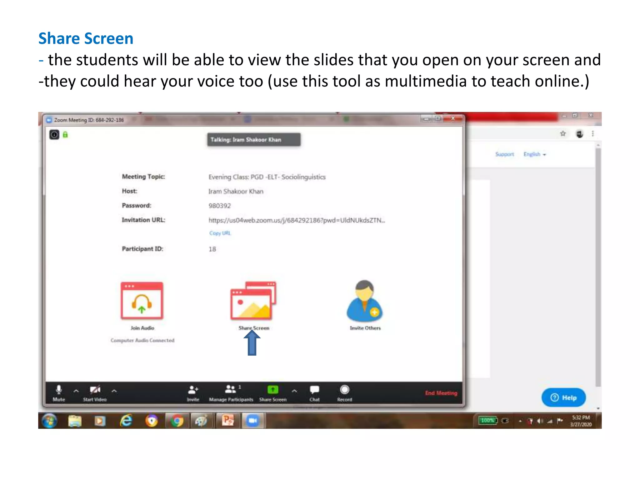Click the large Join Audio icon
The image size is (640, 480).
pyautogui.click(x=142, y=301)
